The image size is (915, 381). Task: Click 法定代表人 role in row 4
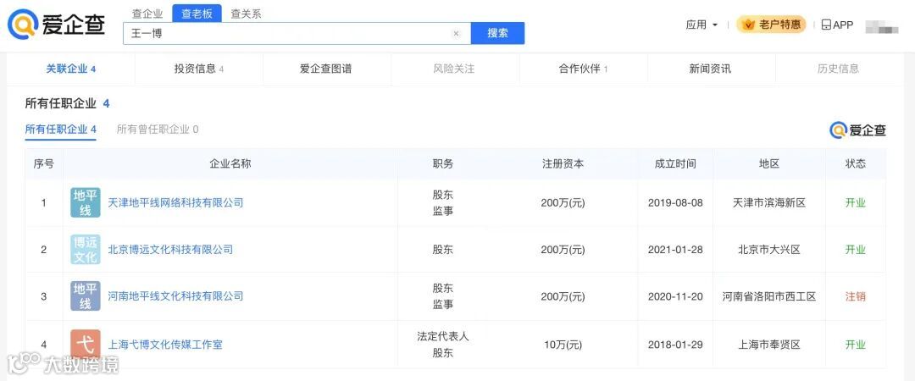click(x=443, y=336)
